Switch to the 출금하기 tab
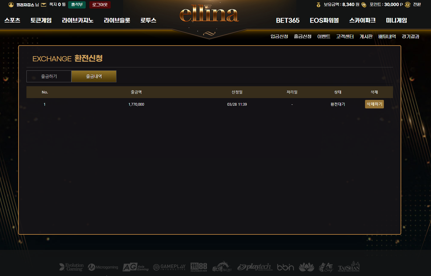The height and width of the screenshot is (276, 431). click(49, 77)
